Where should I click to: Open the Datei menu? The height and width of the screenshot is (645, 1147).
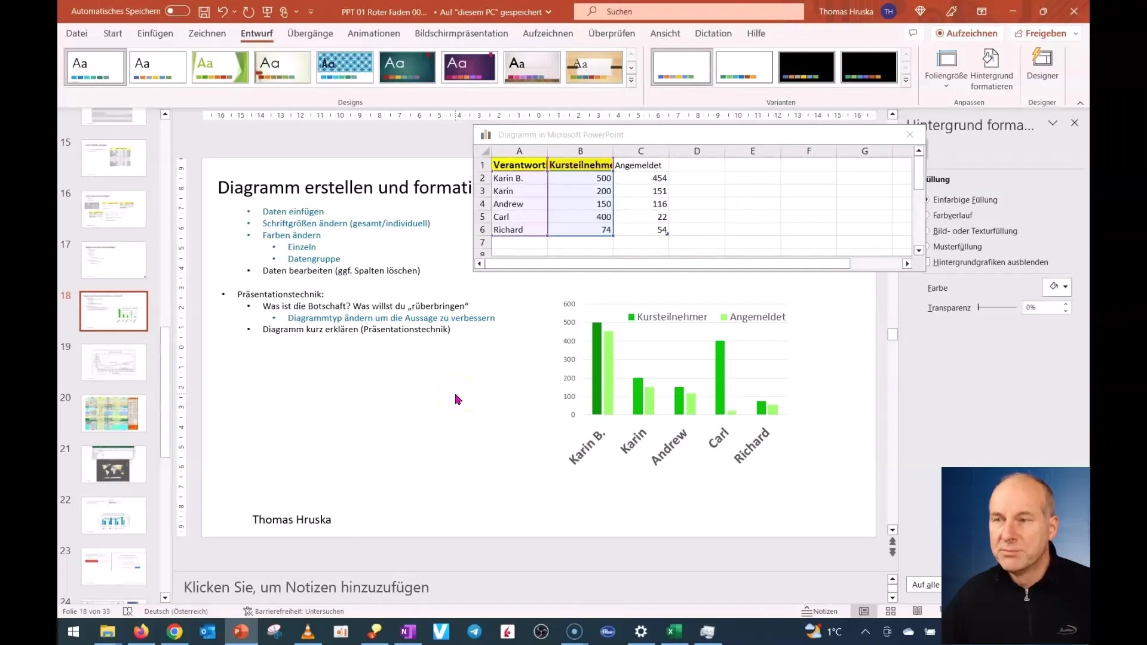pos(76,33)
